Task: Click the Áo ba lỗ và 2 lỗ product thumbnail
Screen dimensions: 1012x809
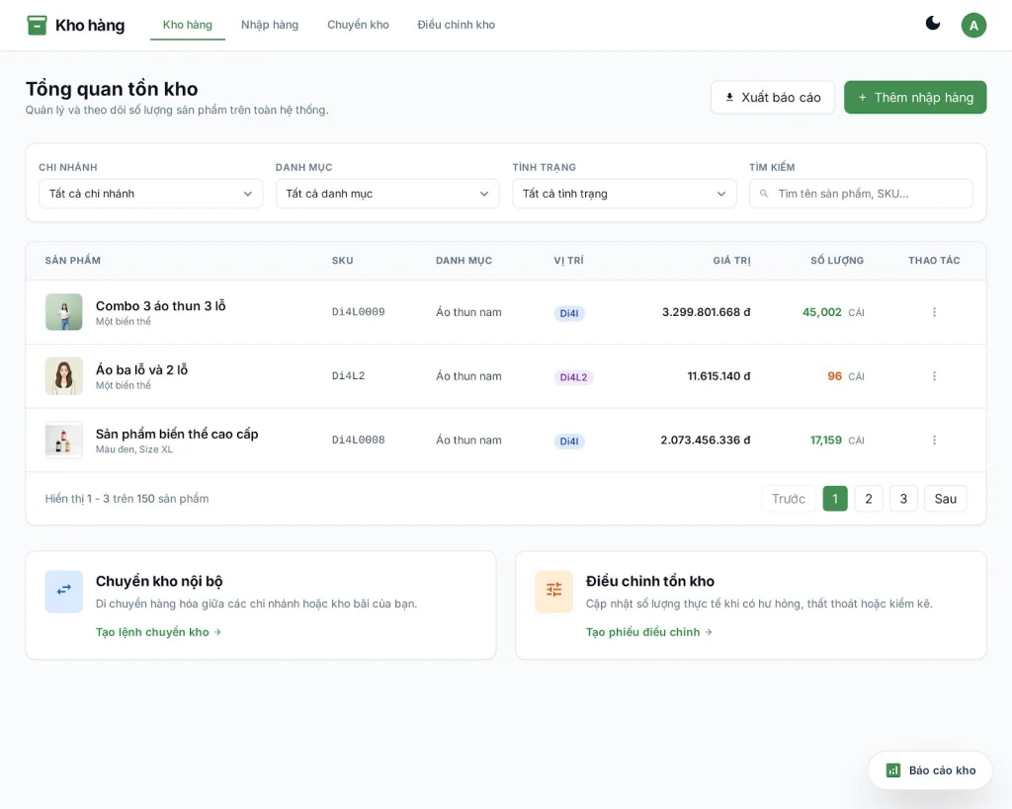Action: [64, 376]
